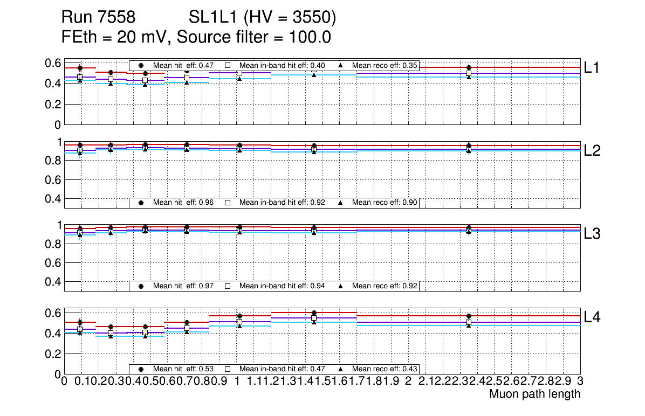645x416 pixels.
Task: Click the triangle marker in L4 legend
Action: [x=341, y=369]
